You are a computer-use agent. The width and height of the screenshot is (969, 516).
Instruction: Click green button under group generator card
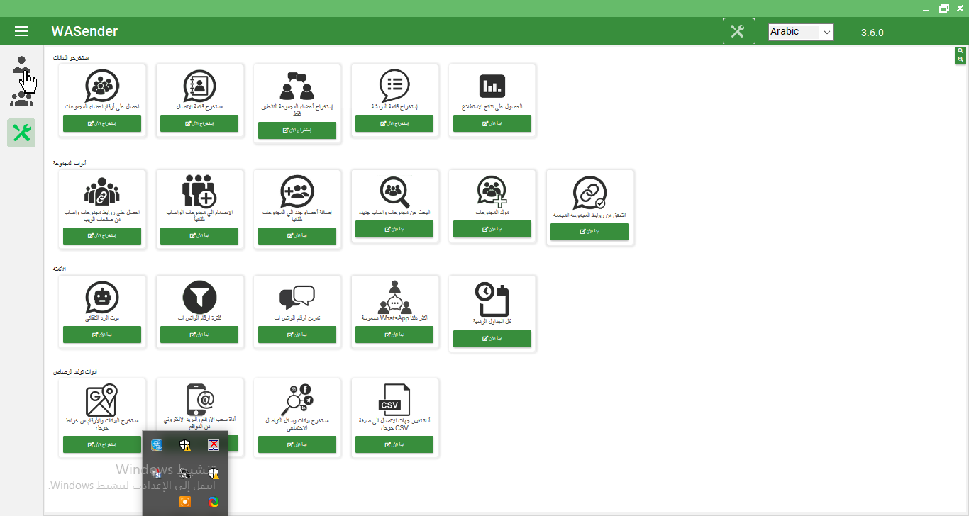[x=492, y=229]
